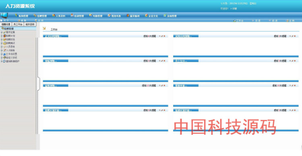Viewport: 302px width, 156px height.
Task: Open the 招聘管理 top menu
Action: coord(42,16)
